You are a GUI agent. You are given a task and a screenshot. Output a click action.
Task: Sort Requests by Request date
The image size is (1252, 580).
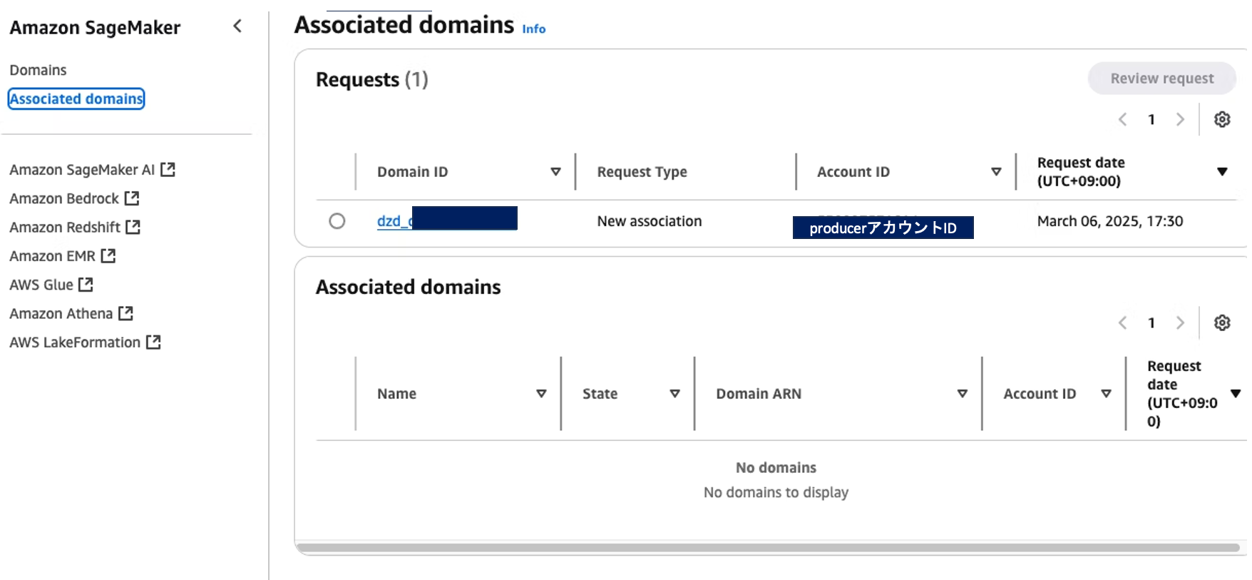(x=1222, y=171)
